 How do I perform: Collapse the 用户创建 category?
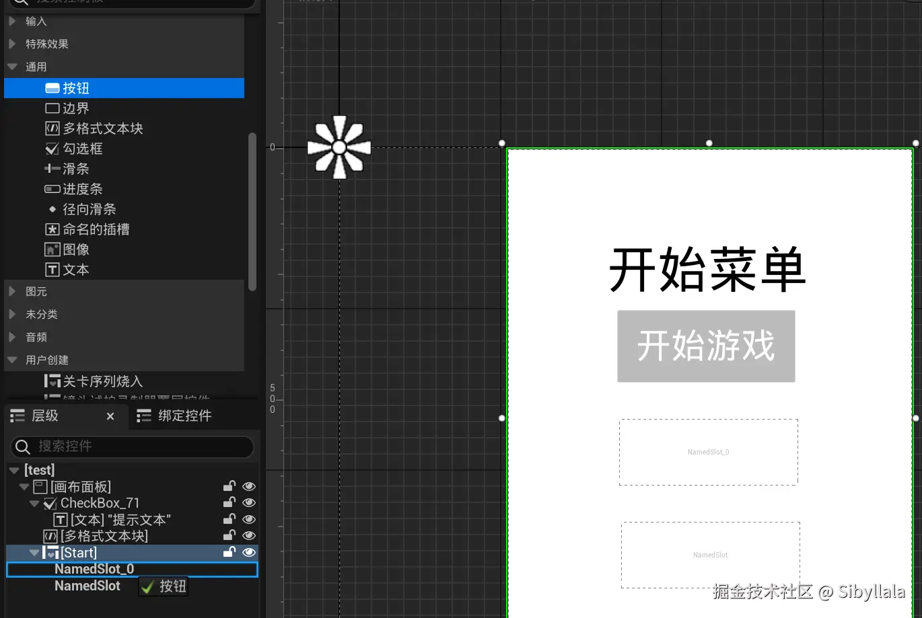(x=12, y=360)
